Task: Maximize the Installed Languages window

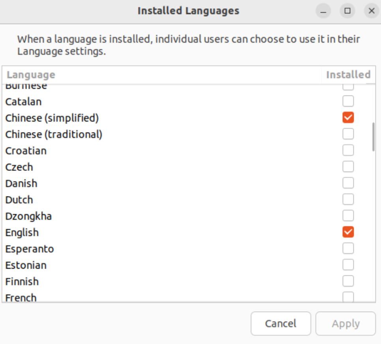Action: click(x=347, y=11)
